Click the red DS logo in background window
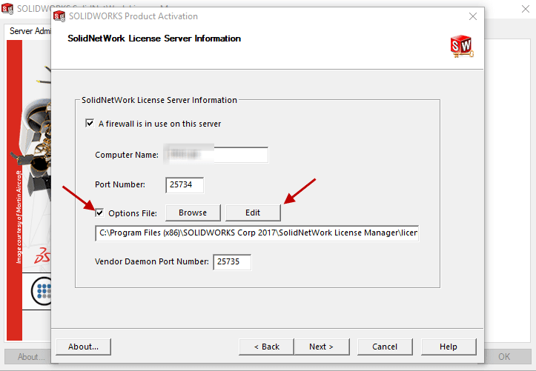The width and height of the screenshot is (536, 371). [42, 255]
